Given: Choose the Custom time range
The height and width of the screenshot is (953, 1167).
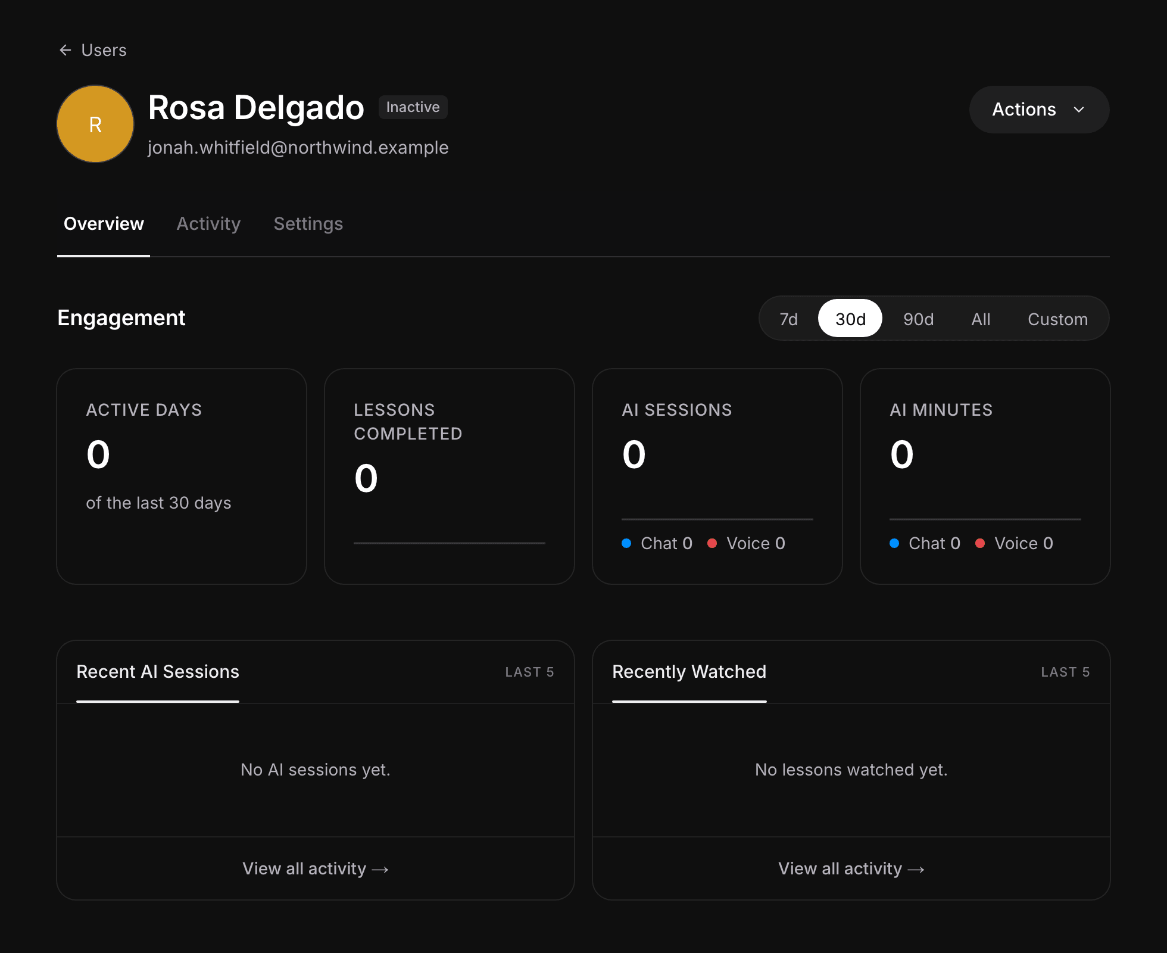Looking at the screenshot, I should [1057, 319].
